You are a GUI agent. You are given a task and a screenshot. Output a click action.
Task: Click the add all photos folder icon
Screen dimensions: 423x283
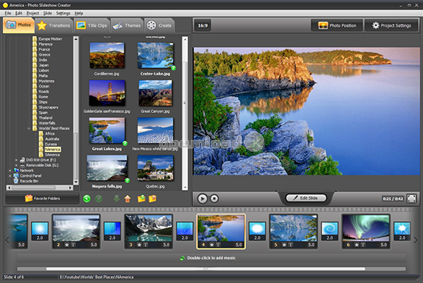pos(142,199)
